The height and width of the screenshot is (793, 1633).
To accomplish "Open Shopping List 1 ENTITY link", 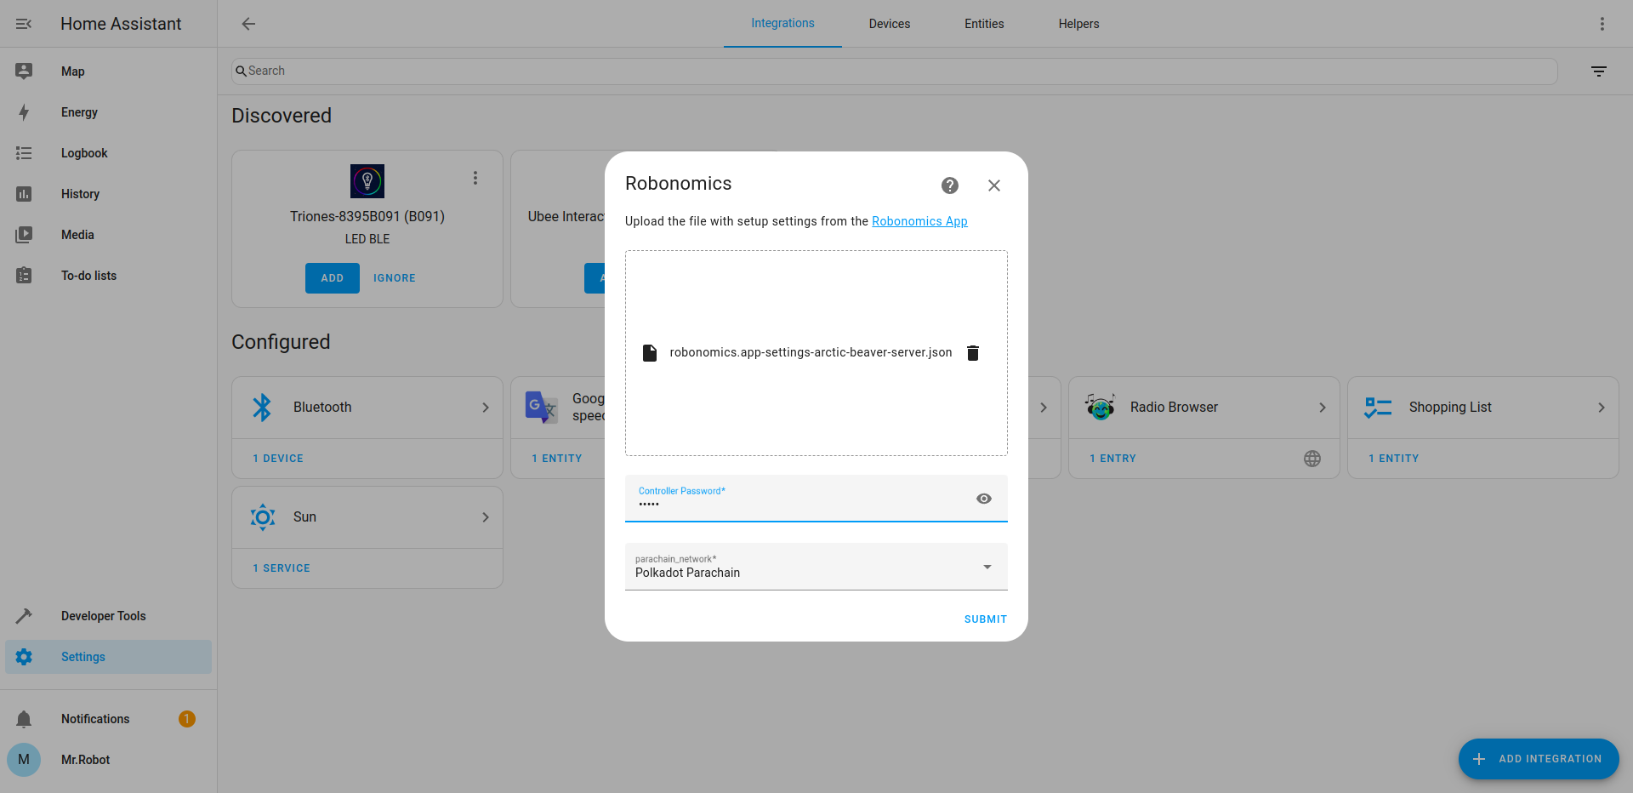I will click(1394, 459).
